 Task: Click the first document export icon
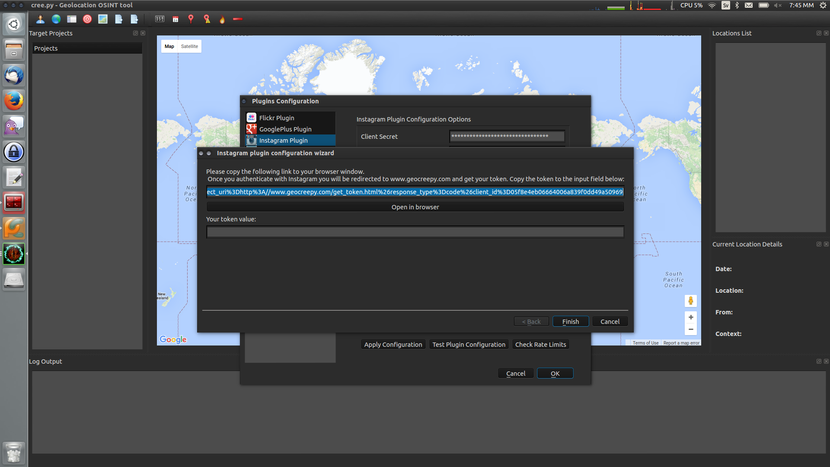tap(118, 19)
